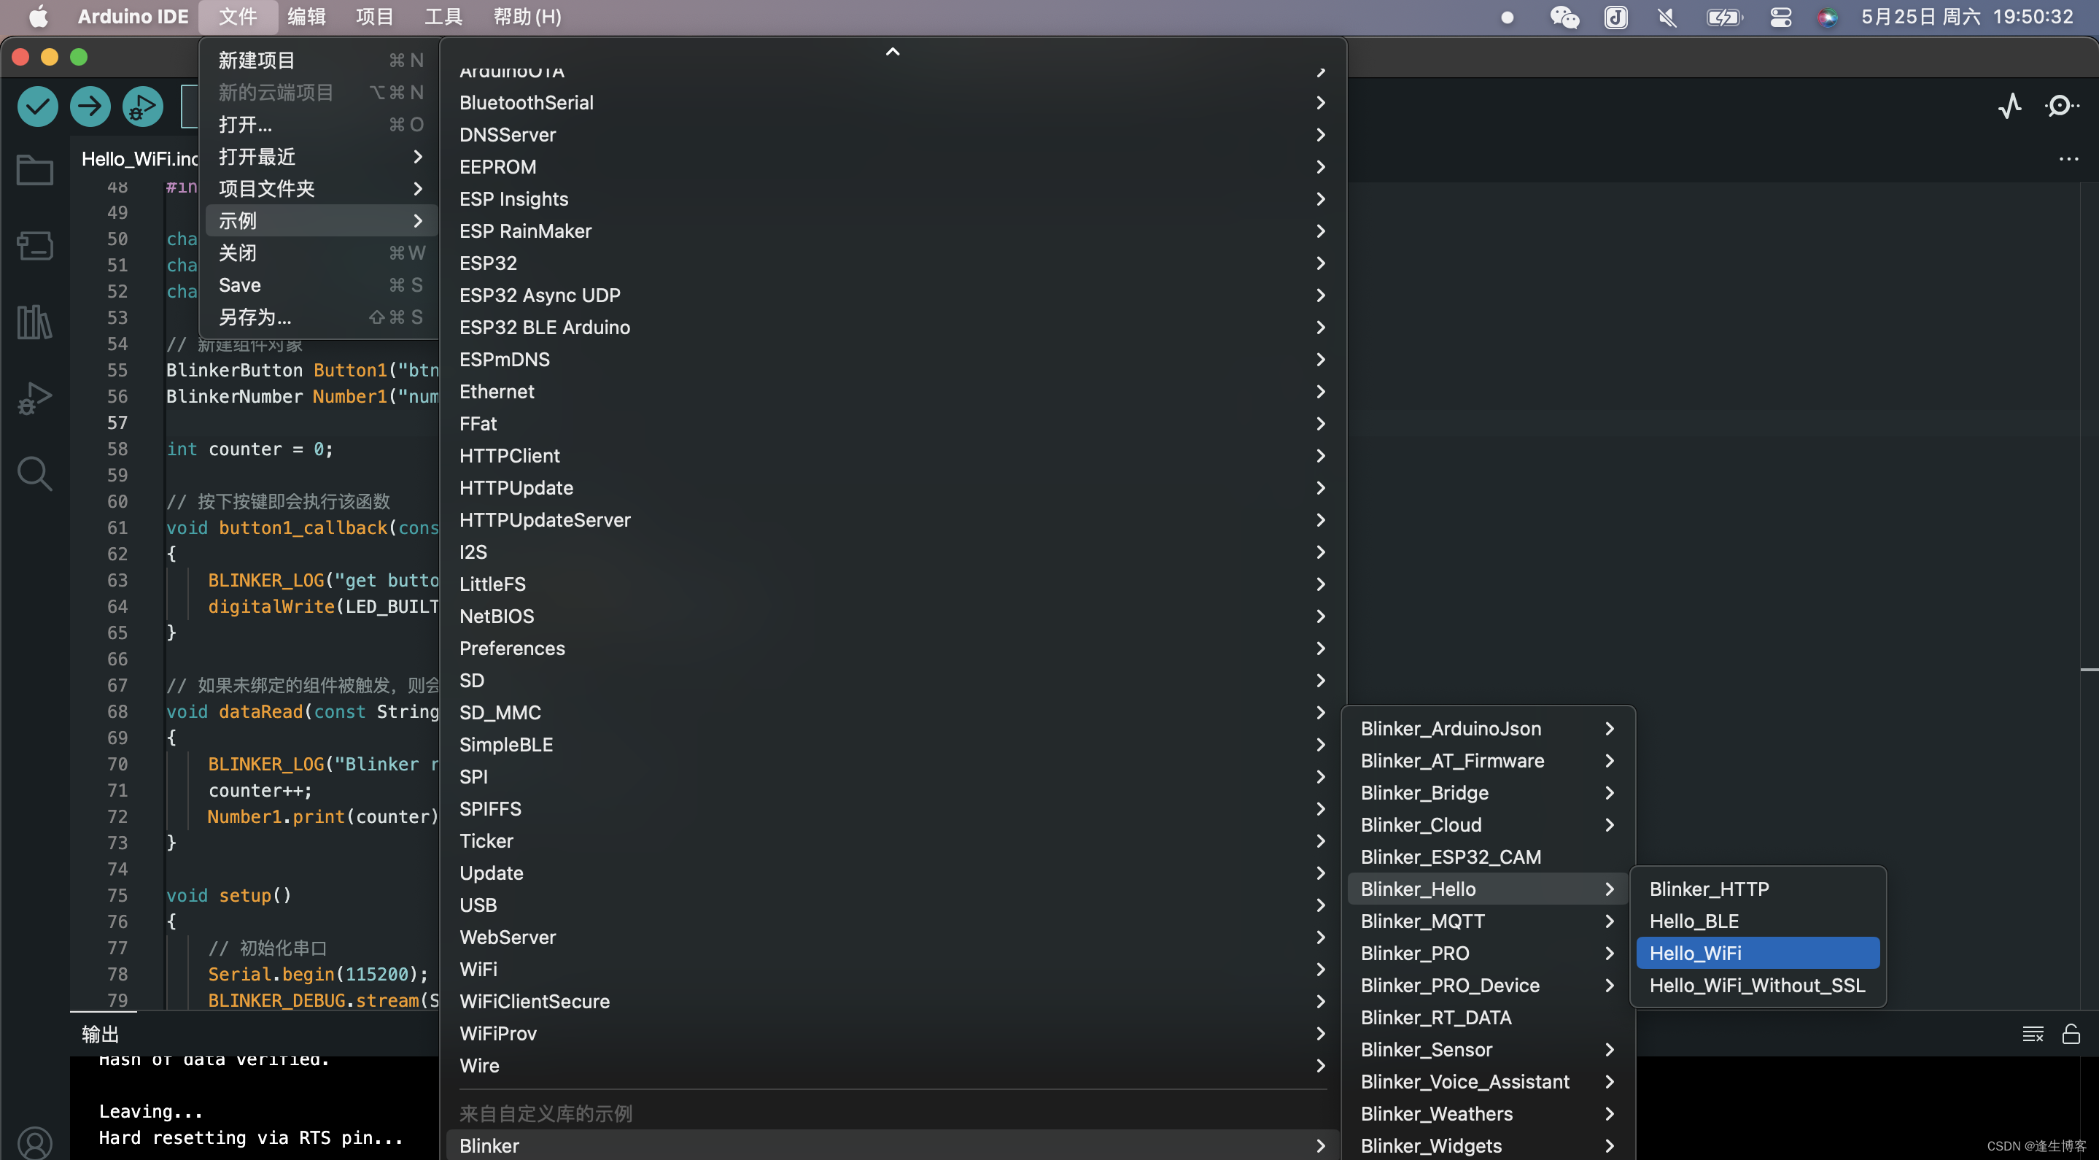This screenshot has height=1160, width=2099.
Task: Start the debugger from toolbar
Action: (x=143, y=106)
